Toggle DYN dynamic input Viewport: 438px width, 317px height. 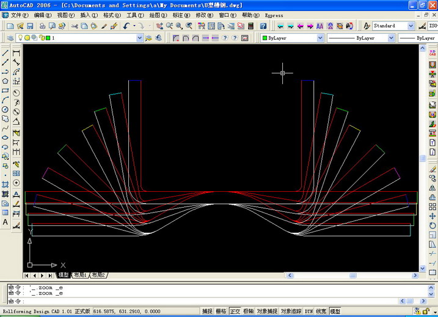coord(308,311)
